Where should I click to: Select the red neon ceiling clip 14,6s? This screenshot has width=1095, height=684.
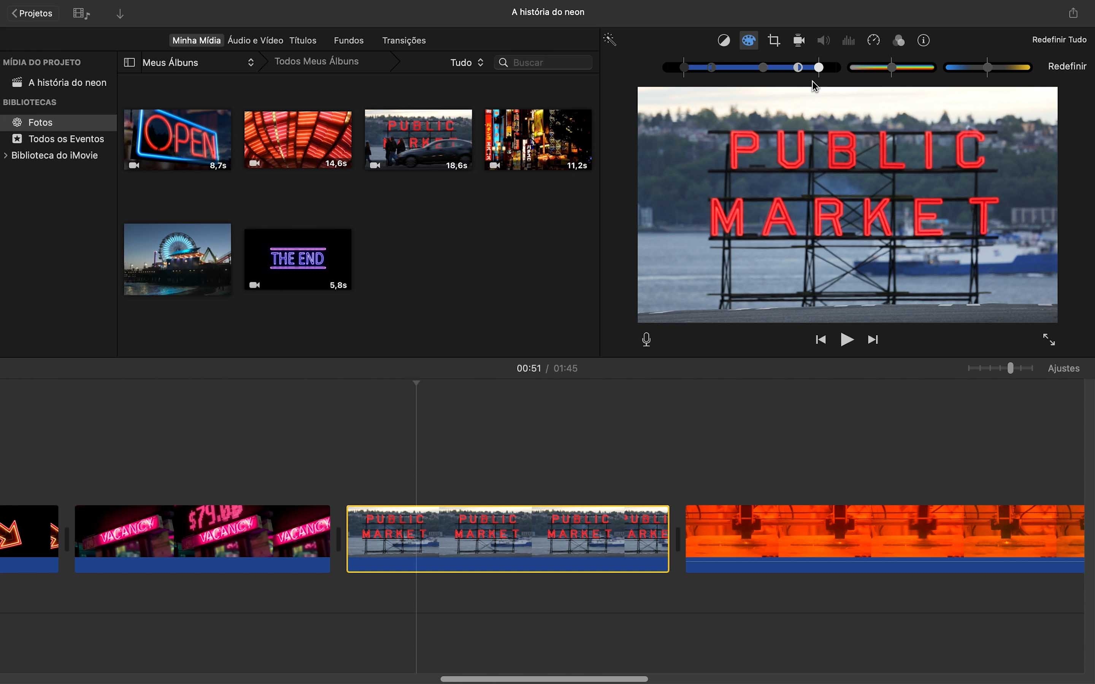point(298,140)
